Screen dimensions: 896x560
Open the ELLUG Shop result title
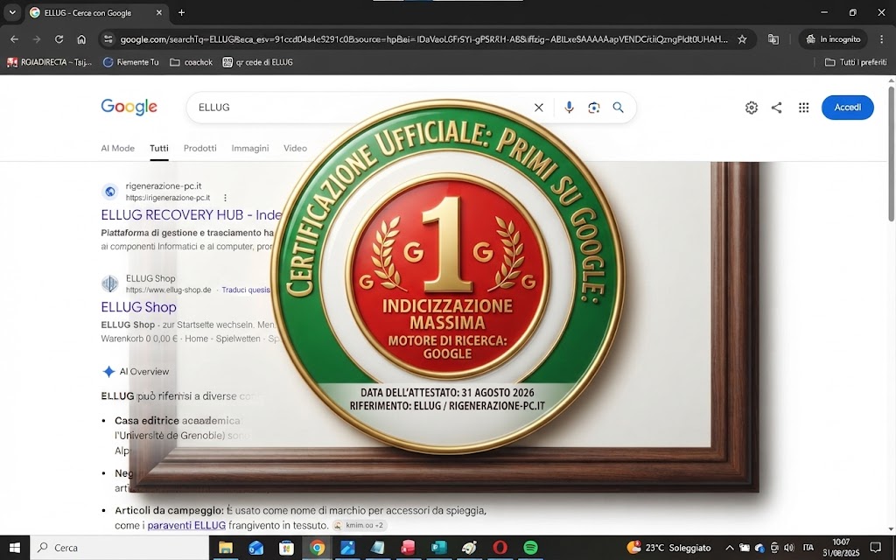[139, 307]
